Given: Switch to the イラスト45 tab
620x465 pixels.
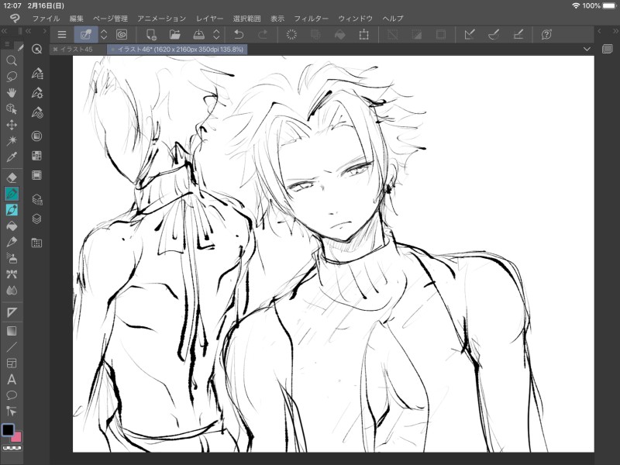Looking at the screenshot, I should pos(76,50).
